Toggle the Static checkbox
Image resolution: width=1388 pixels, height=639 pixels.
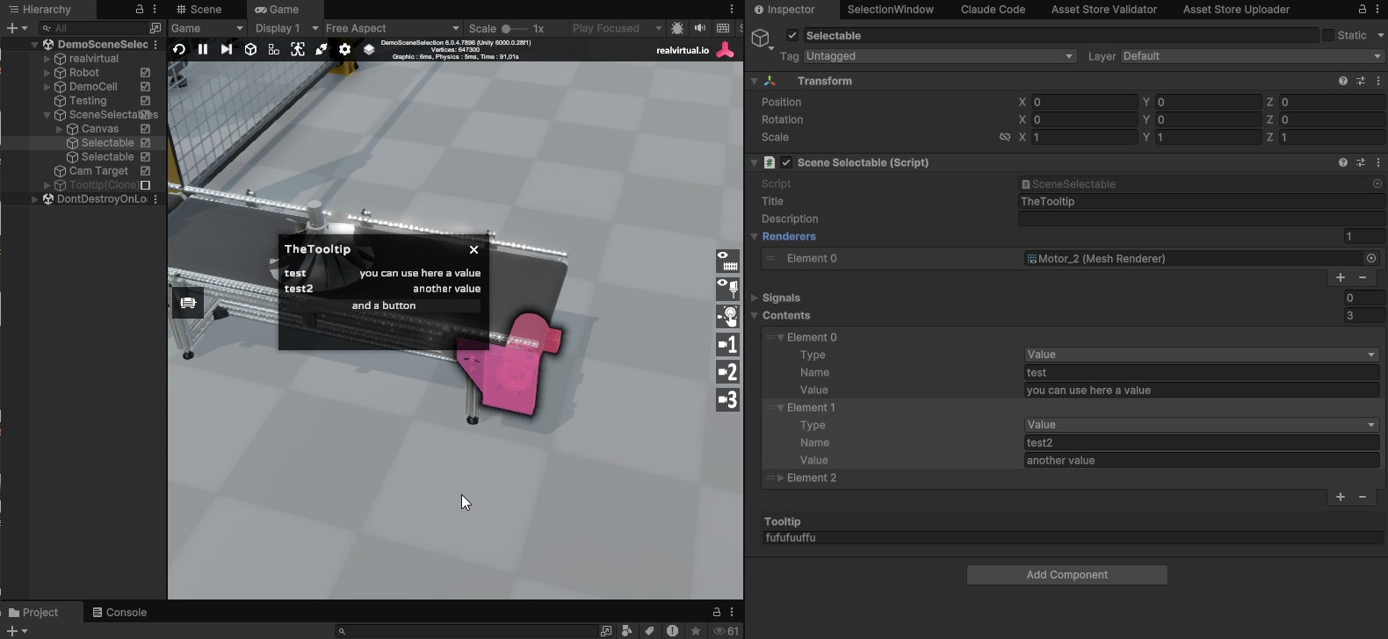pyautogui.click(x=1328, y=35)
